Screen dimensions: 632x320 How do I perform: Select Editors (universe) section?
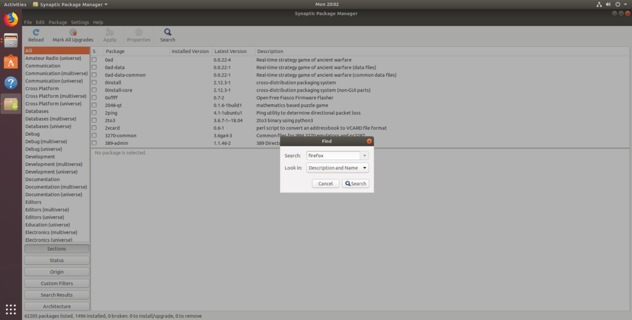click(x=57, y=217)
